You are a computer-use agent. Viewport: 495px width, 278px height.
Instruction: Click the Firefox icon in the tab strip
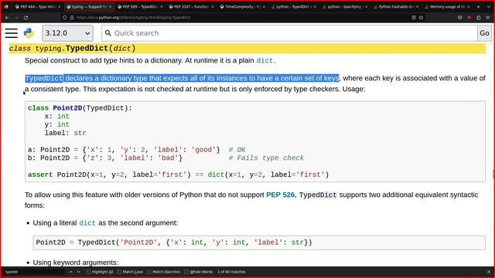pyautogui.click(x=6, y=6)
